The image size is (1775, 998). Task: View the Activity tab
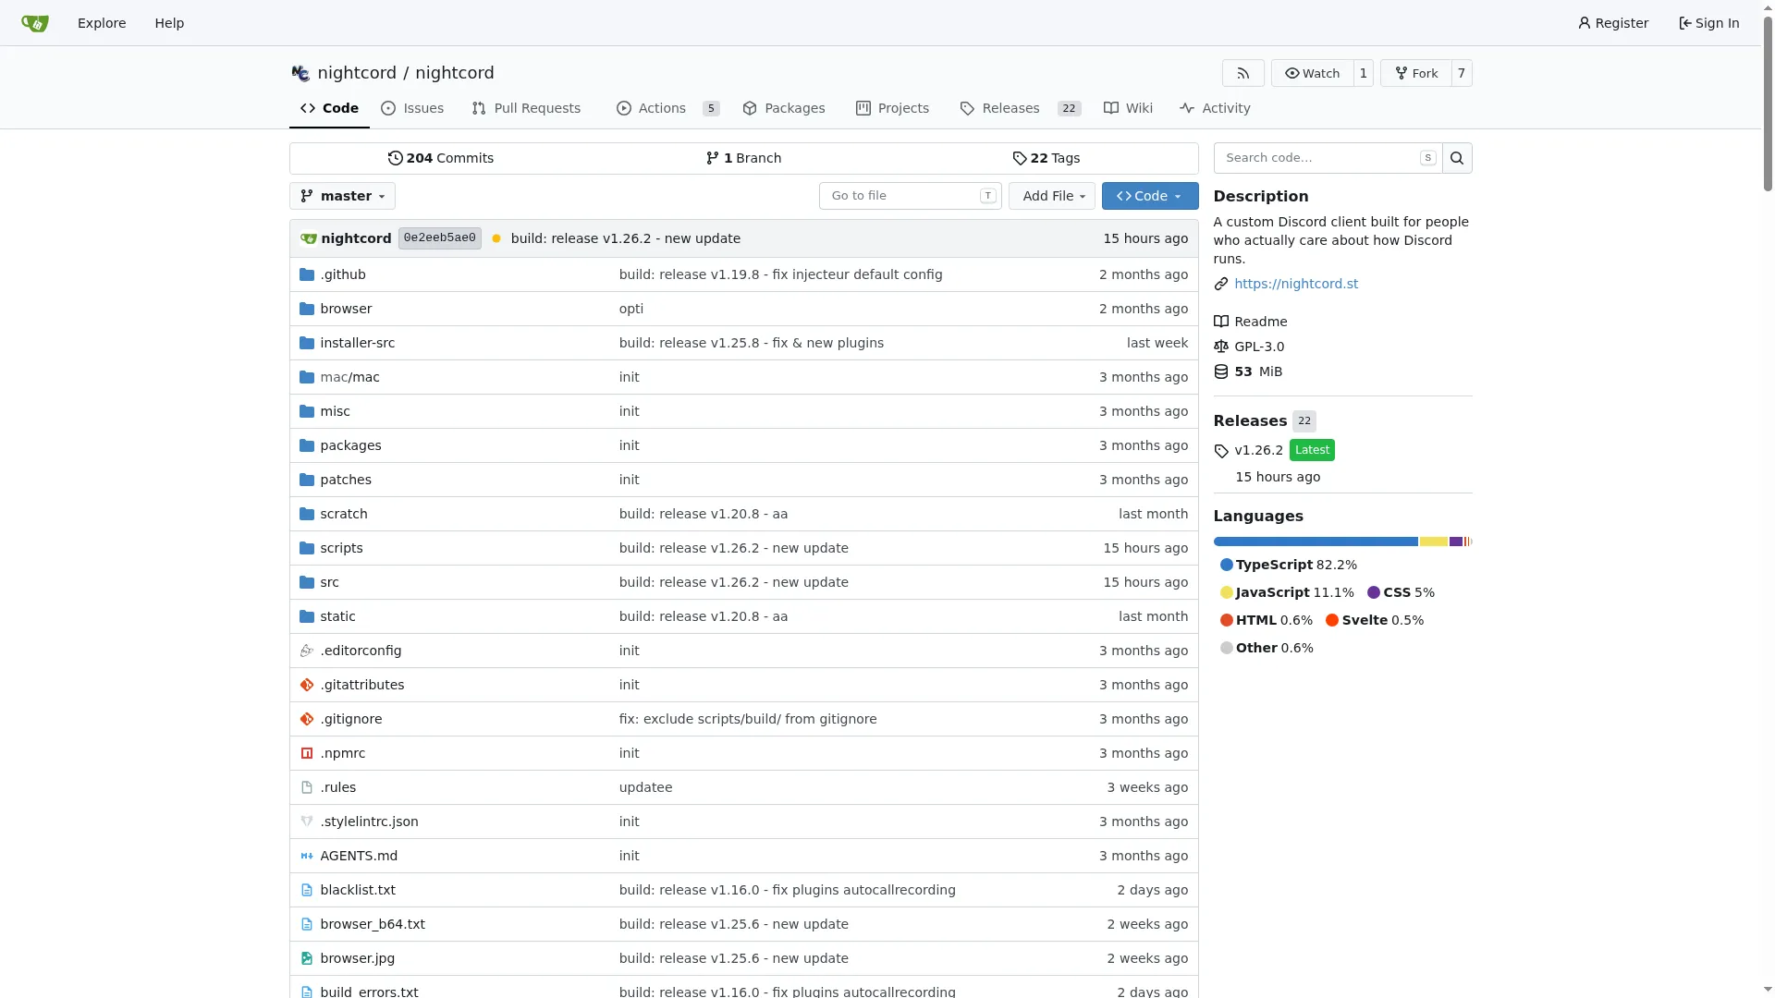pos(1215,108)
